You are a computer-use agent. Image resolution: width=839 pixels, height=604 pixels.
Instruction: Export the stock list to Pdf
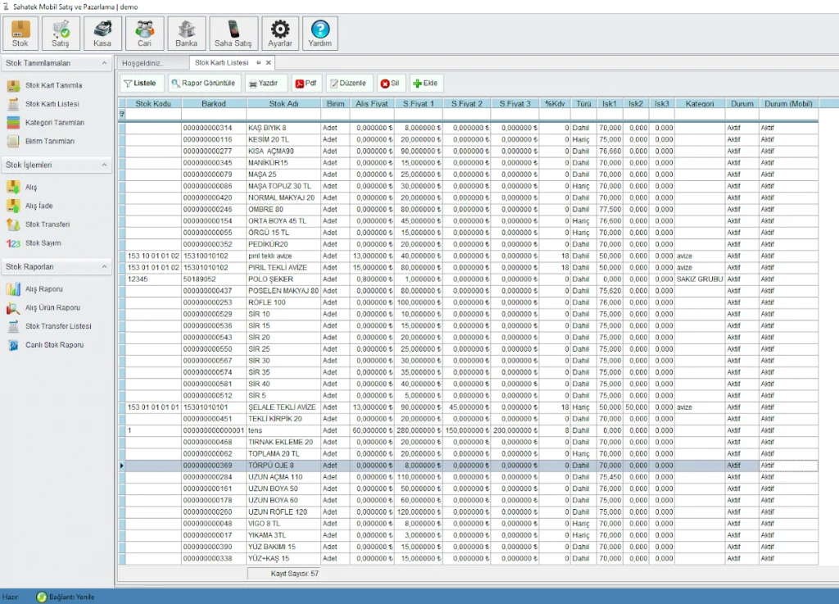click(306, 83)
